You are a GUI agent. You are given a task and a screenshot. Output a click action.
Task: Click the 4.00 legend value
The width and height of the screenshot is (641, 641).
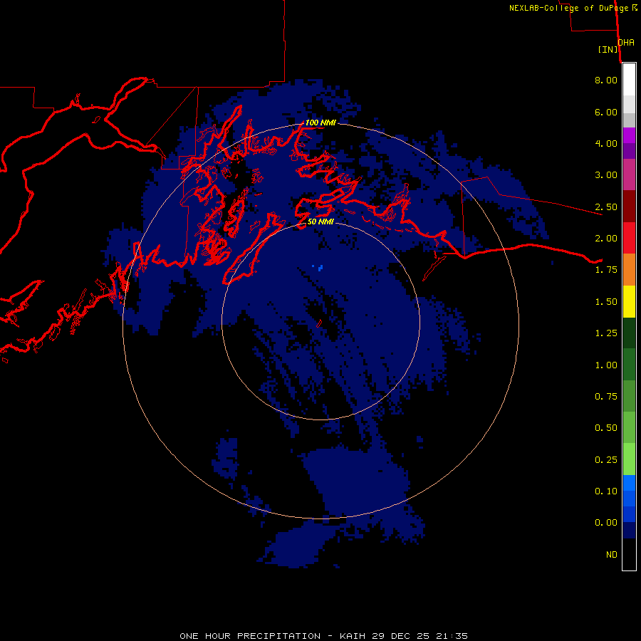[606, 143]
